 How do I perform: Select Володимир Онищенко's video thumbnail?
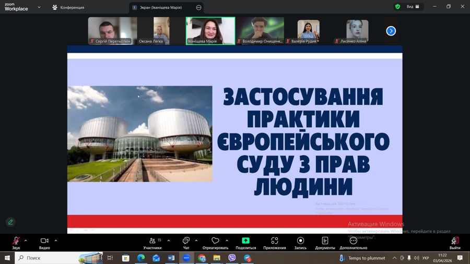[x=261, y=30]
